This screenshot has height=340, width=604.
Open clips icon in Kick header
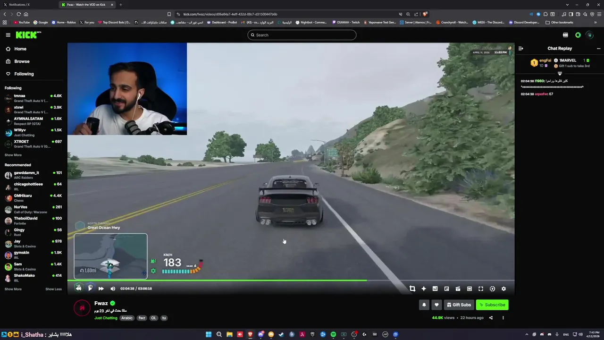coord(565,35)
